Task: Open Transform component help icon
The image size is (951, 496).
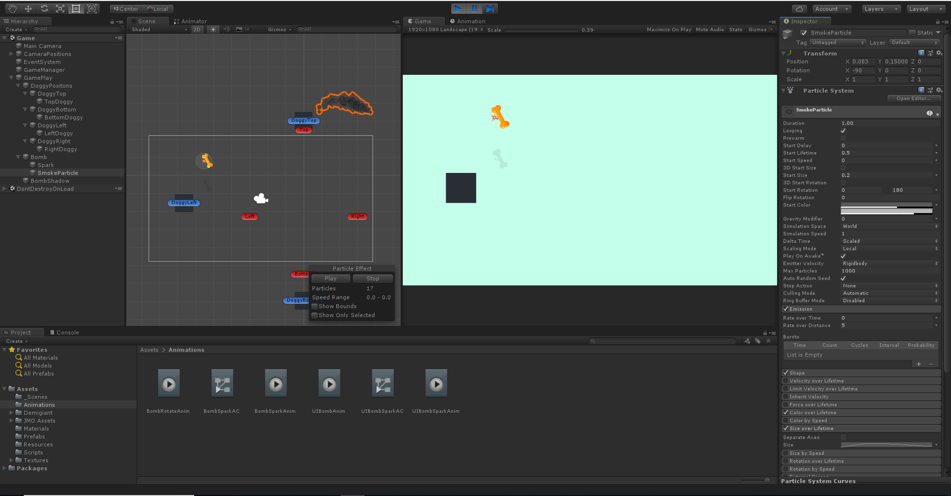Action: (x=921, y=53)
